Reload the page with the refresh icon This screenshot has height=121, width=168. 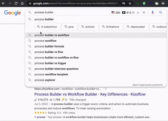16,3
